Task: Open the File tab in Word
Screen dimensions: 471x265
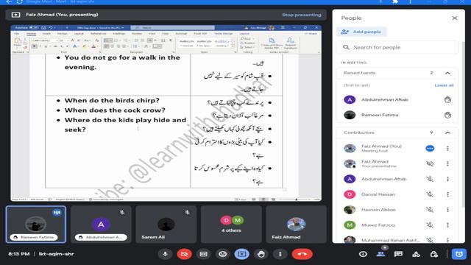Action: pos(17,34)
